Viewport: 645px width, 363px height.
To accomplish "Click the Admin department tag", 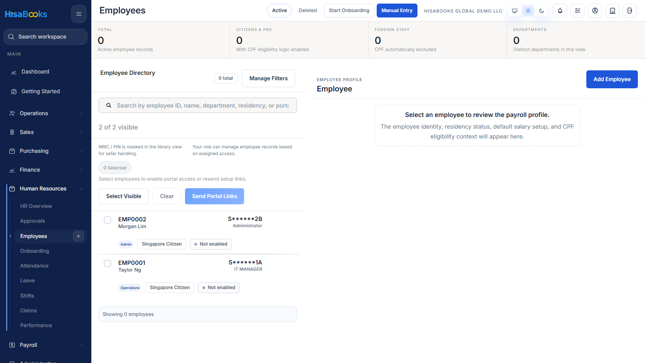I will coord(126,244).
